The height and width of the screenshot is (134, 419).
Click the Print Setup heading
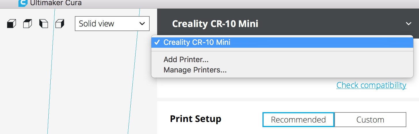[196, 119]
